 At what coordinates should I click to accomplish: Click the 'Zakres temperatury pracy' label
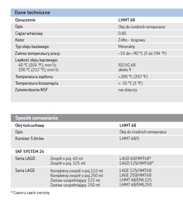[38, 53]
